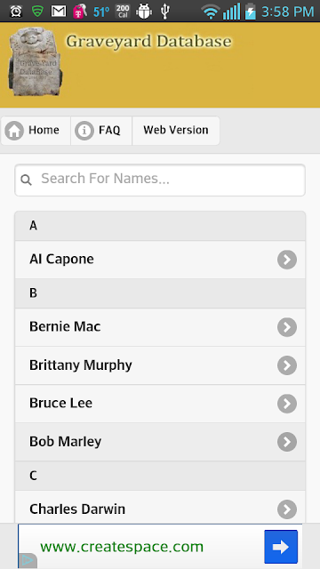Screen dimensions: 320x569
Task: Open Al Capone entry chevron arrow
Action: pyautogui.click(x=287, y=260)
